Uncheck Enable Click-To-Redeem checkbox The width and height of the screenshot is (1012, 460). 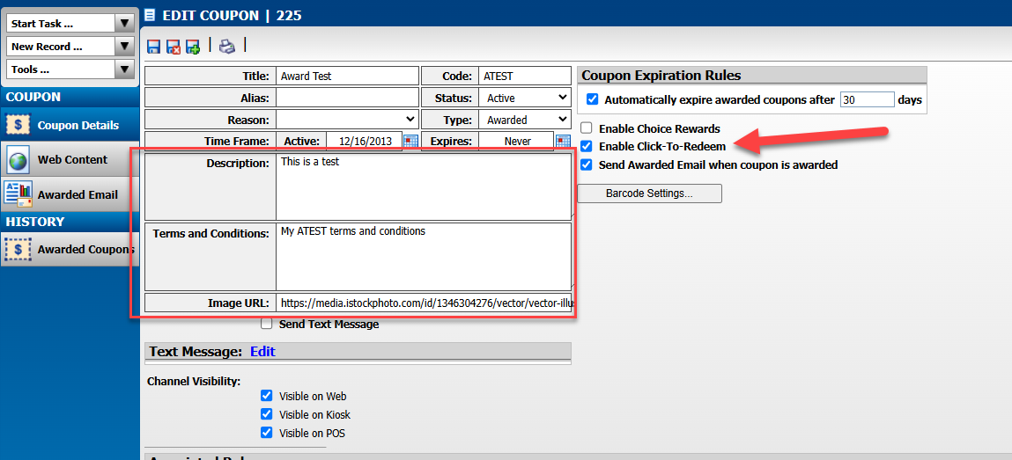[x=587, y=146]
